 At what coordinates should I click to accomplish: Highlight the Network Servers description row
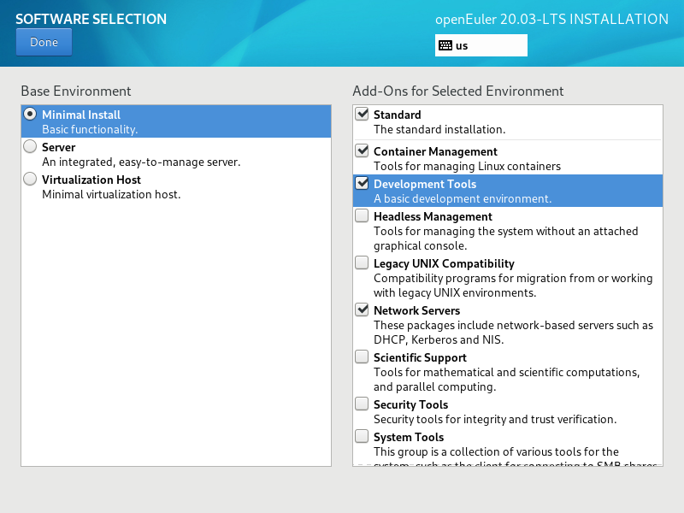pos(513,333)
